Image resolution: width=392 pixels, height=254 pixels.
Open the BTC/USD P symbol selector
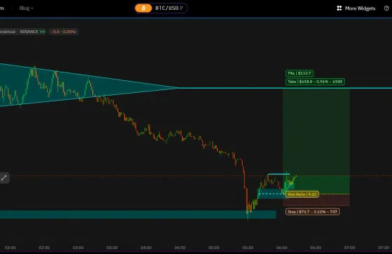coord(161,8)
